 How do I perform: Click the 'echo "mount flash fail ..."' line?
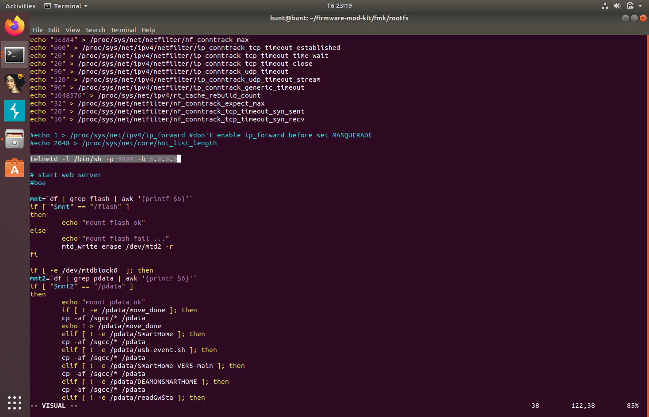[115, 239]
